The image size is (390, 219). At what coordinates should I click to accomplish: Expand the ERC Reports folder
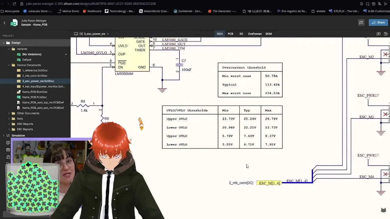click(9, 129)
